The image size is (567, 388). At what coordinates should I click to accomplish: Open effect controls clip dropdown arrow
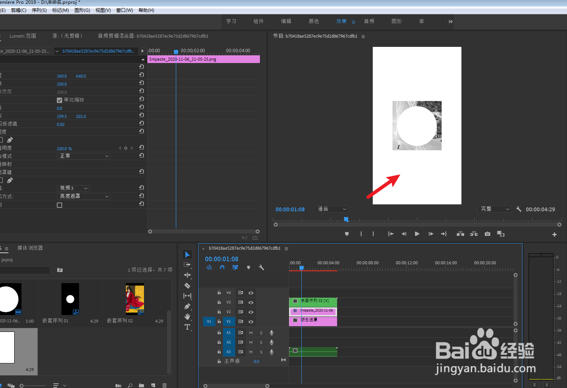[57, 51]
